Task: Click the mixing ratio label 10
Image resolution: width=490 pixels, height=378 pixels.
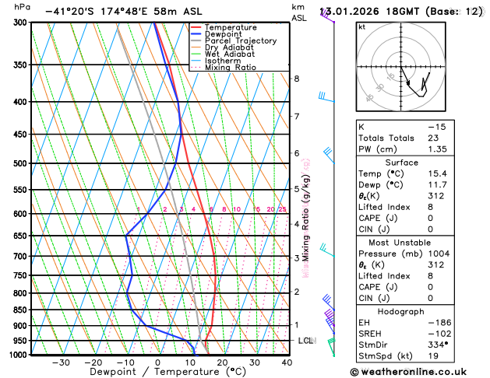Action: [x=237, y=209]
